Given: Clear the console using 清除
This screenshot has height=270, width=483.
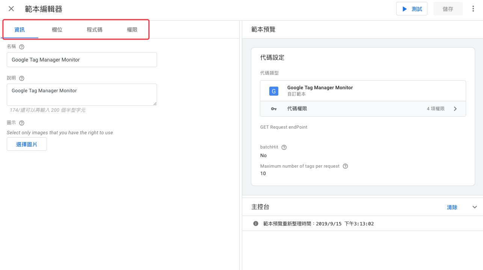Looking at the screenshot, I should point(452,207).
